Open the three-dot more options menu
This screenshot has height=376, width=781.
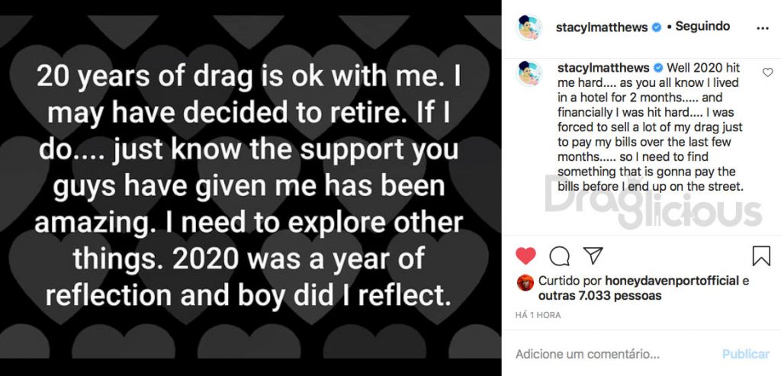763,28
